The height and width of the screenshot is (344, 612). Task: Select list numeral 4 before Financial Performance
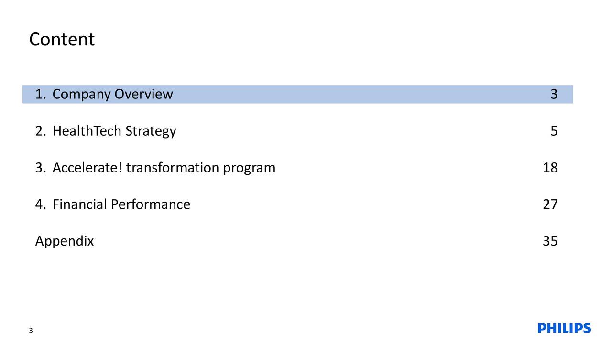[x=40, y=204]
